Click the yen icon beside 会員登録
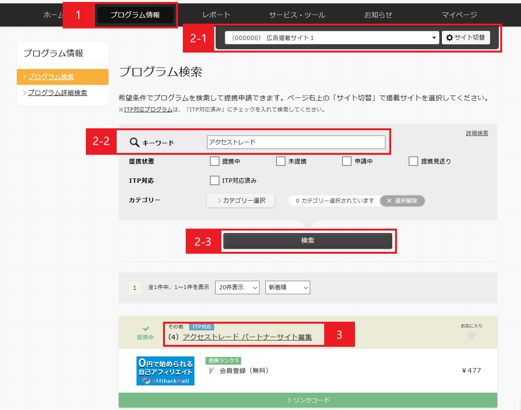Viewport: 521px width, 410px height. [211, 371]
